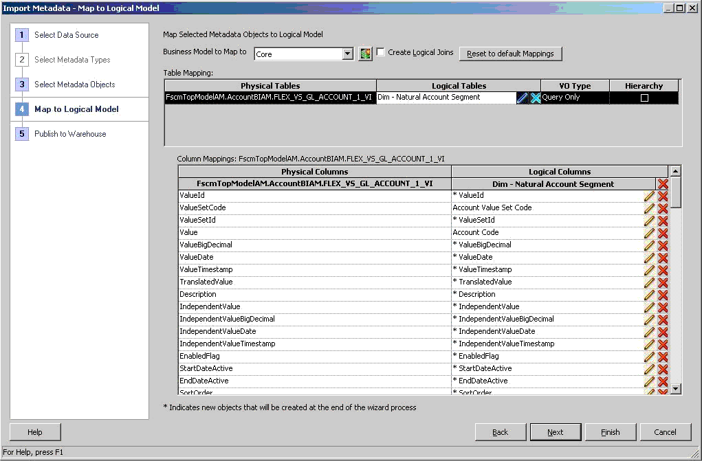Delete the IndependentValue mapping
Screen dimensions: 702x461
[663, 307]
